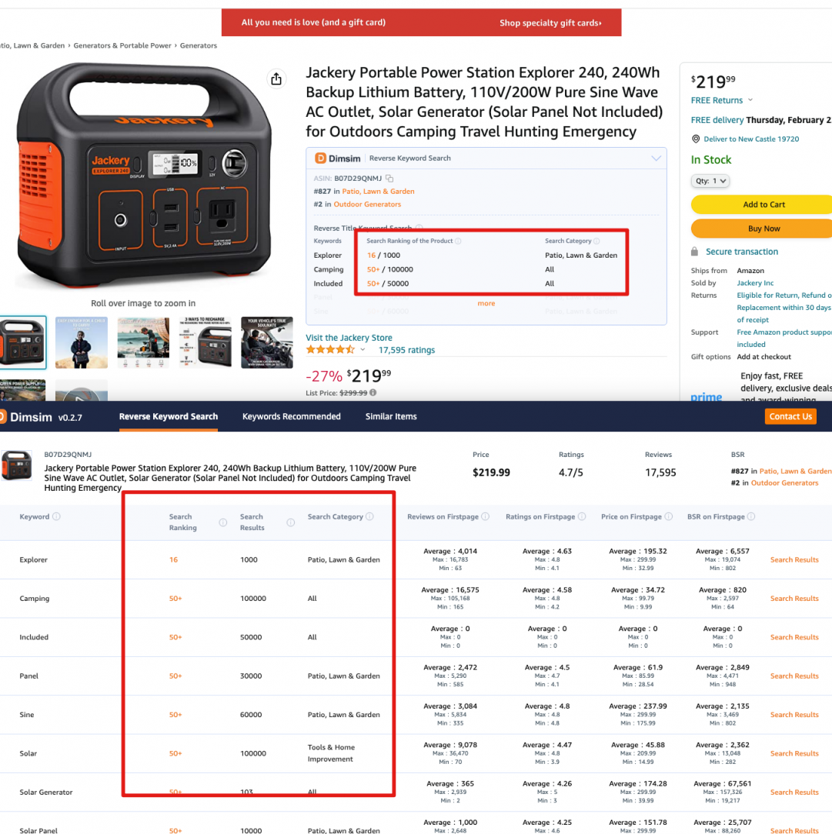Open the Keywords Recommended tab

(292, 416)
